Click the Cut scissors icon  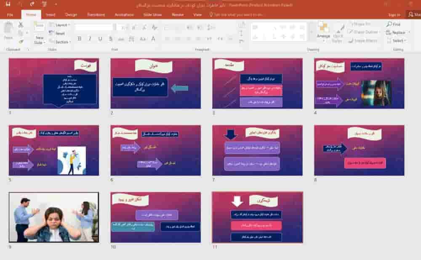(21, 25)
